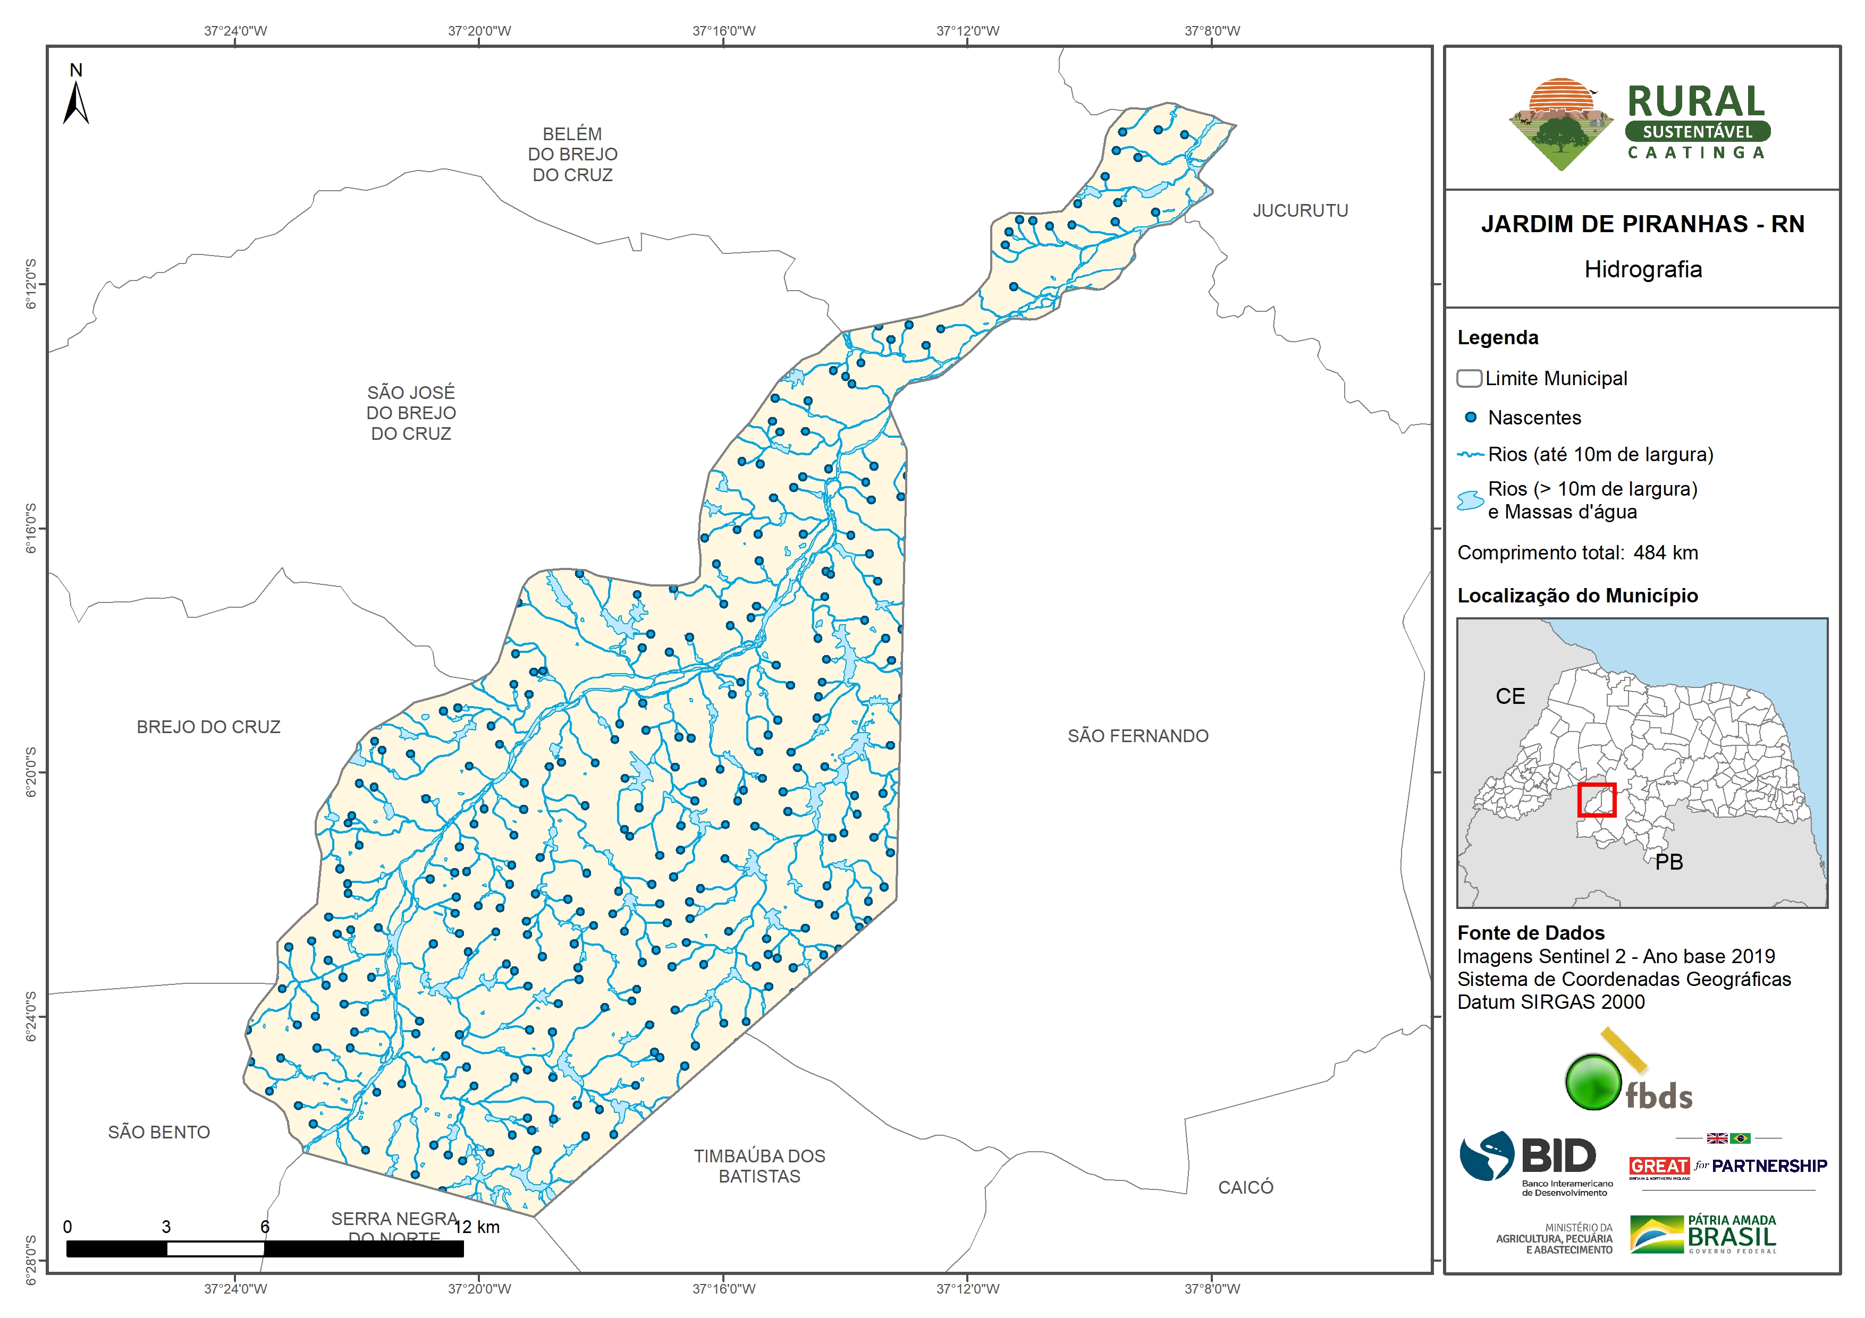Click the narrow rivers legend line symbol
The image size is (1865, 1318).
click(1470, 455)
